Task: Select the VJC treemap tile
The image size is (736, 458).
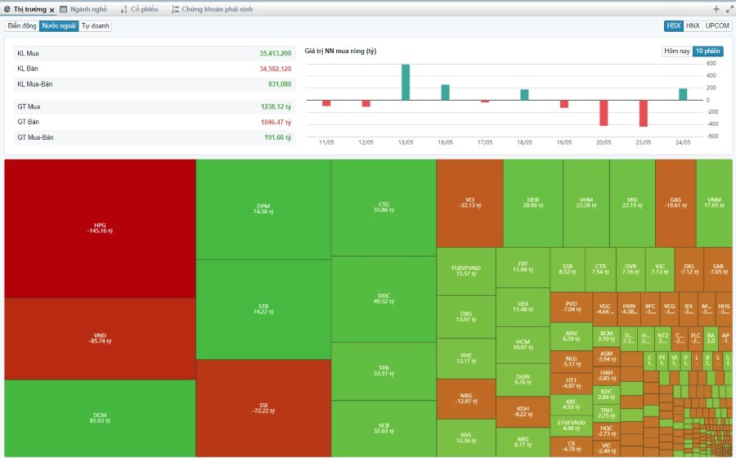Action: 659,269
